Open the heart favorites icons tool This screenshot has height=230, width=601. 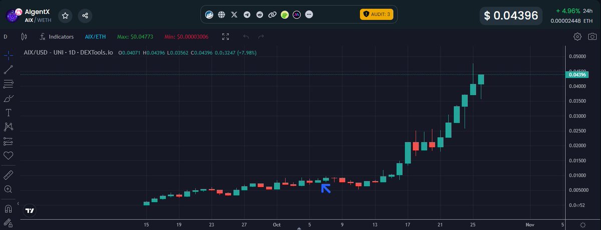pyautogui.click(x=8, y=156)
